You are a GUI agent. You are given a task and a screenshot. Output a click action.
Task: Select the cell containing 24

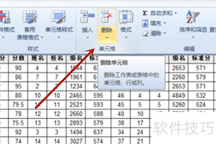click(140, 132)
